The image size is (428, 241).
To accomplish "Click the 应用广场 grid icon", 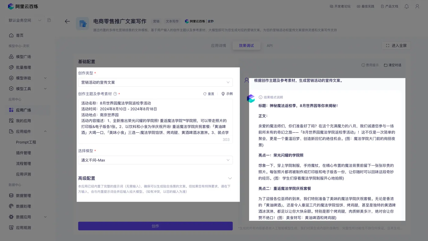I will pyautogui.click(x=11, y=110).
